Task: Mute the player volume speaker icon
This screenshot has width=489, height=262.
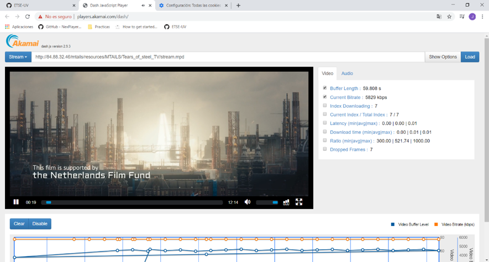Action: click(248, 202)
